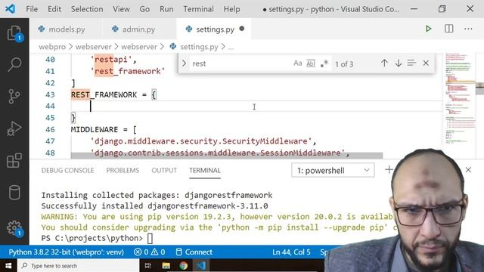
Task: Open the Run menu
Action: coord(166,9)
